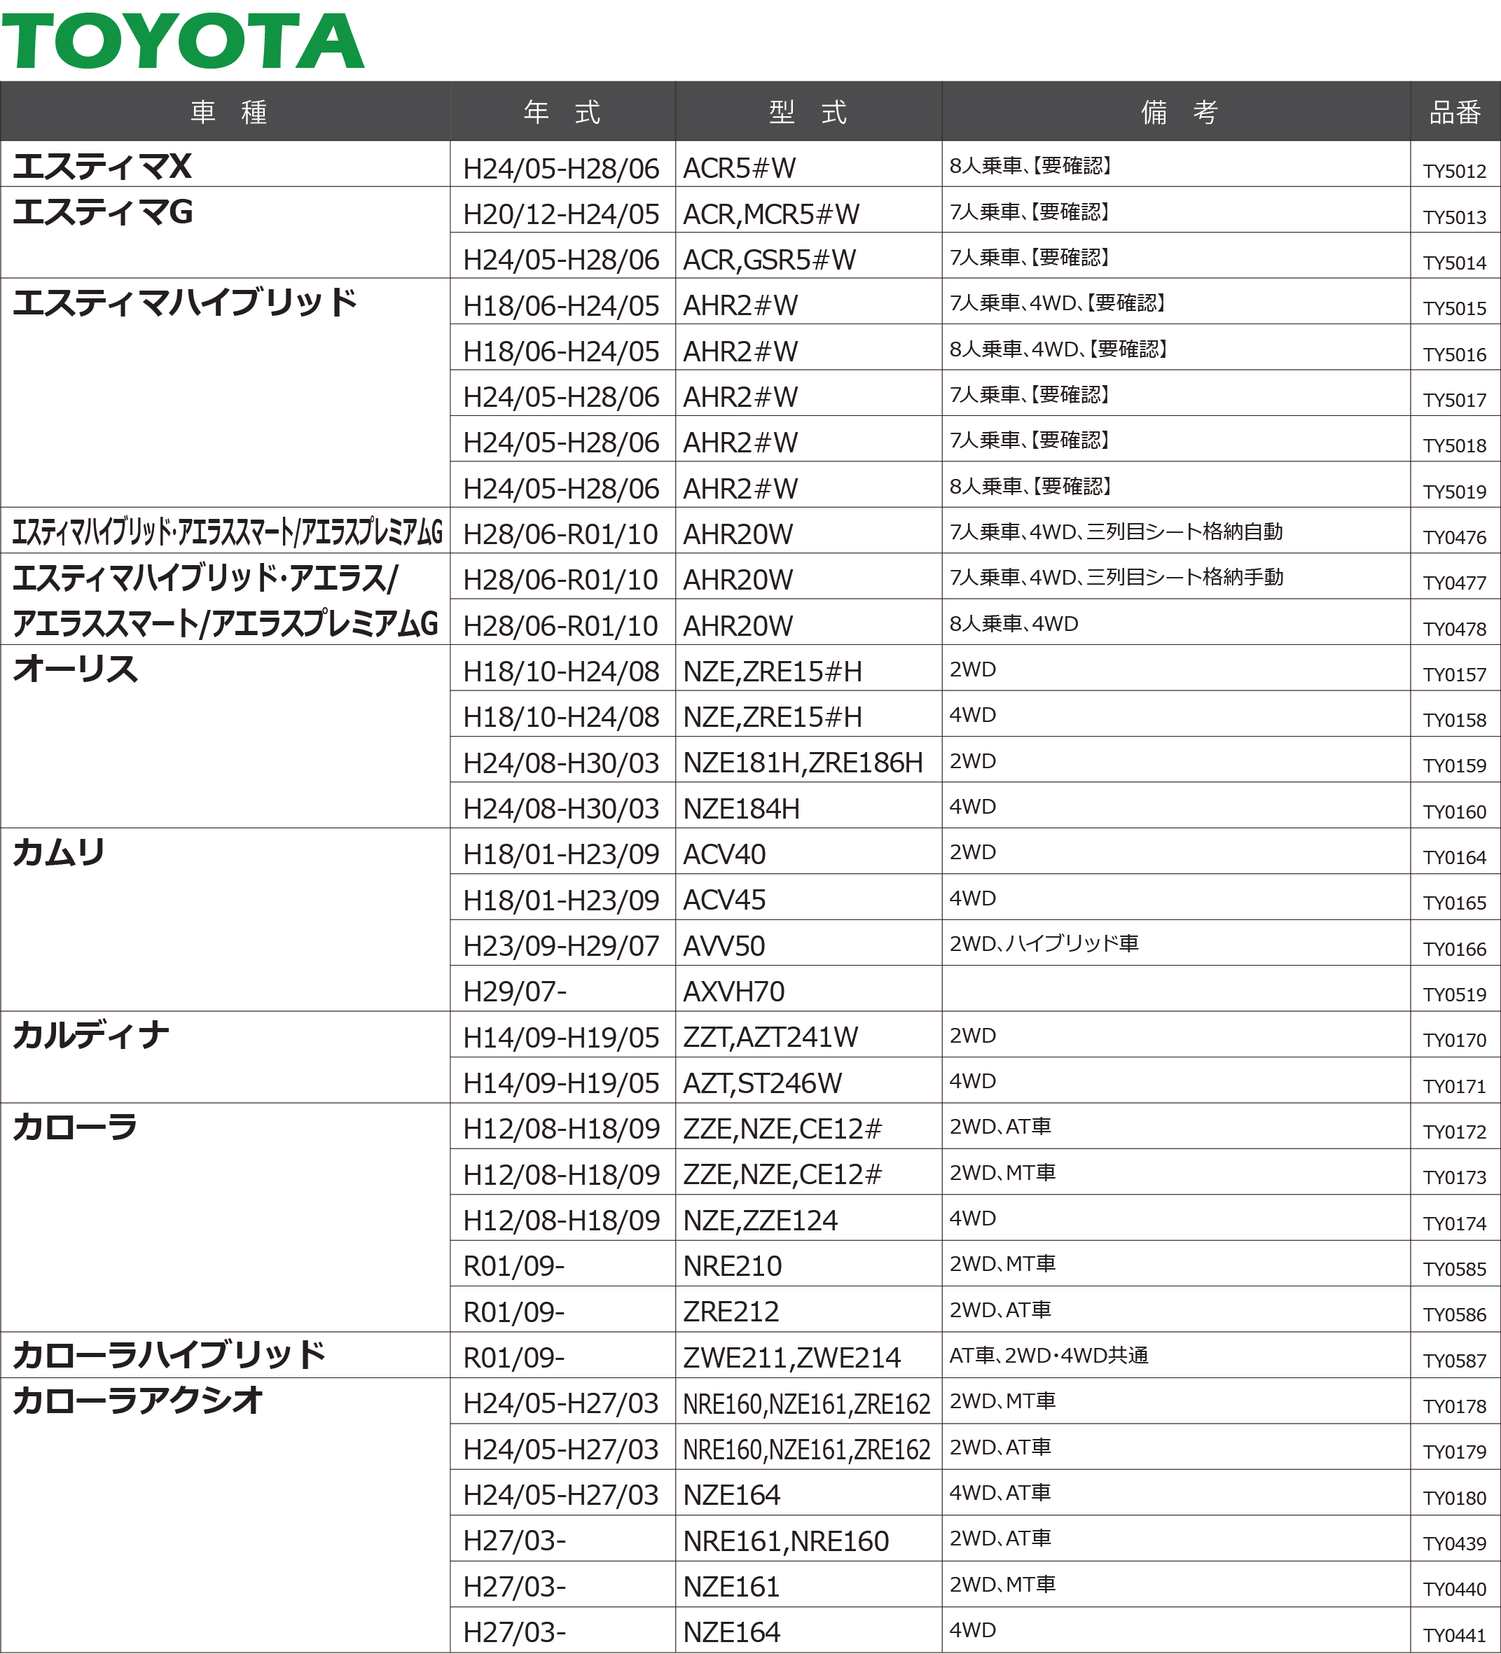Click model code NZE181H,ZRE186H

point(803,763)
